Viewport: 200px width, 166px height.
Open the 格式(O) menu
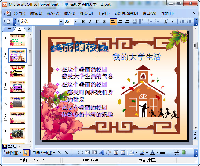click(86, 13)
